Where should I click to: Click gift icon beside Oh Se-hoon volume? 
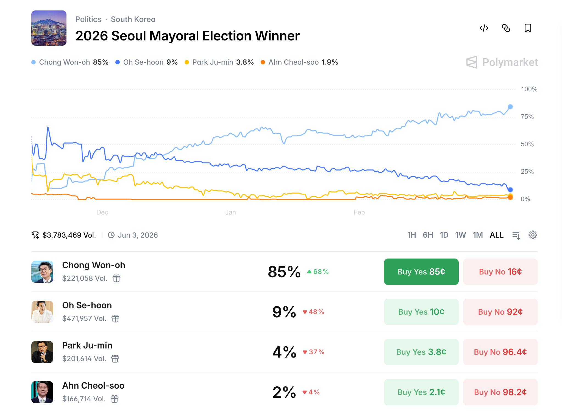pos(115,318)
